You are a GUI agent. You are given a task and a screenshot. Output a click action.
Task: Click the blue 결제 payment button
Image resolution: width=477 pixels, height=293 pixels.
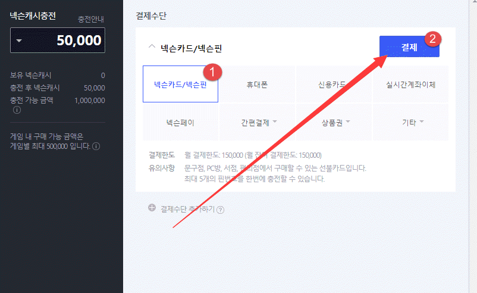click(x=409, y=46)
